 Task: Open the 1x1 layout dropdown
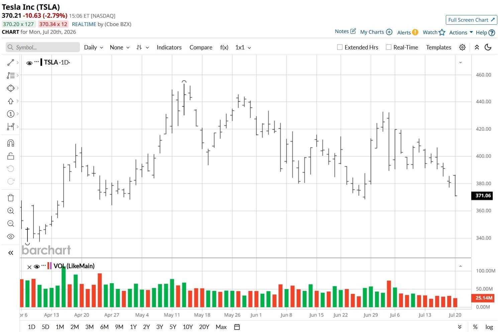point(243,47)
